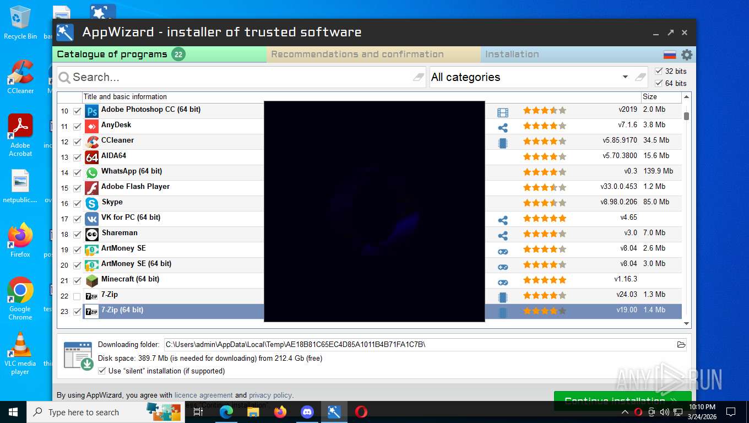Open the licence agreement link
749x423 pixels.
pyautogui.click(x=203, y=395)
